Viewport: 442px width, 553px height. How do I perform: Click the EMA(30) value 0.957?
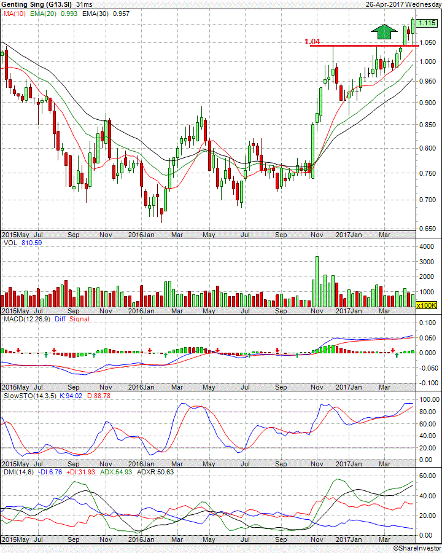(x=121, y=14)
